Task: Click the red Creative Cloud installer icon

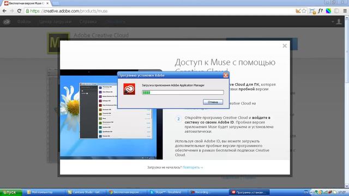Action: (129, 89)
